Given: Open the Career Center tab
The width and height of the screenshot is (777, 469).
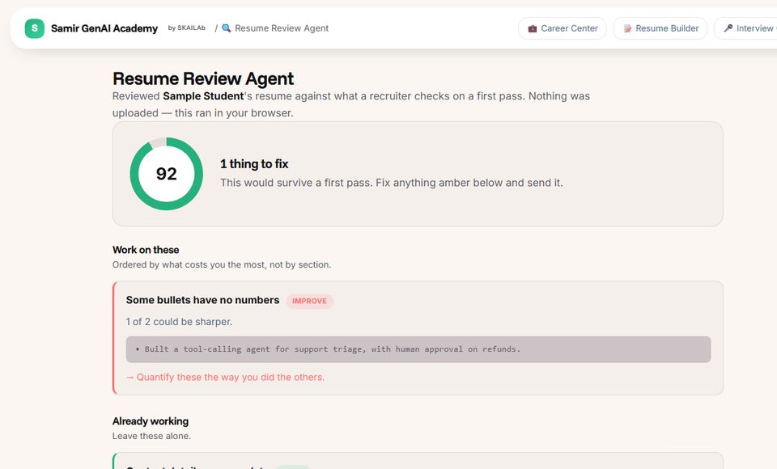Looking at the screenshot, I should [x=563, y=28].
